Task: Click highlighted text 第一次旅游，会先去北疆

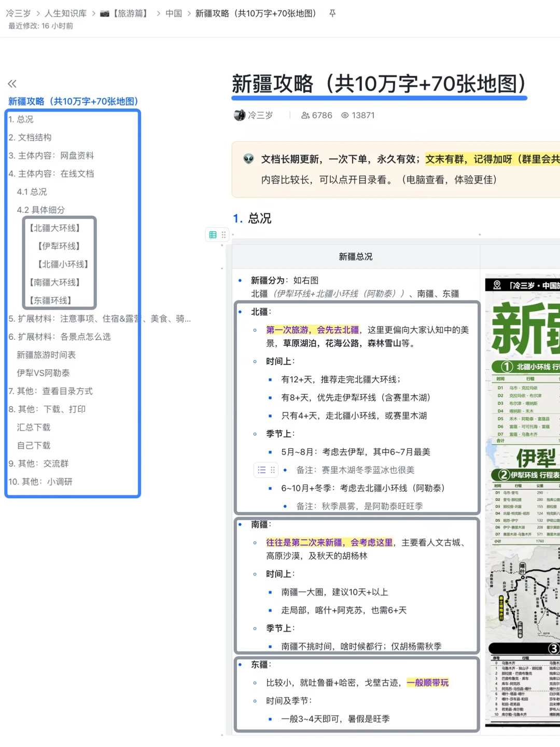Action: click(313, 330)
